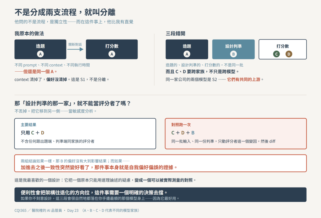Select the 設計判準 teal box

[233, 49]
